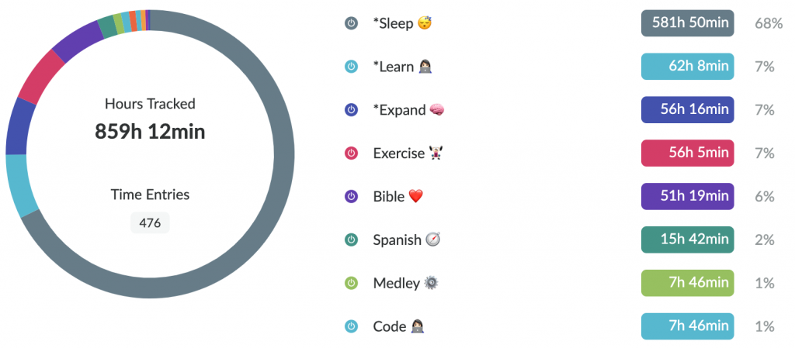Open the 51h 19min Bible badge
The height and width of the screenshot is (348, 795).
coord(688,196)
